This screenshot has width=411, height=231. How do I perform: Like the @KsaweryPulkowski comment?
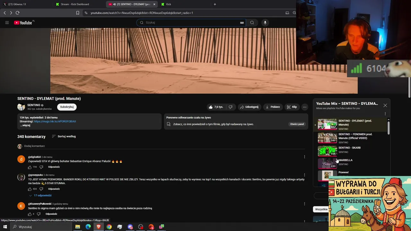click(30, 214)
